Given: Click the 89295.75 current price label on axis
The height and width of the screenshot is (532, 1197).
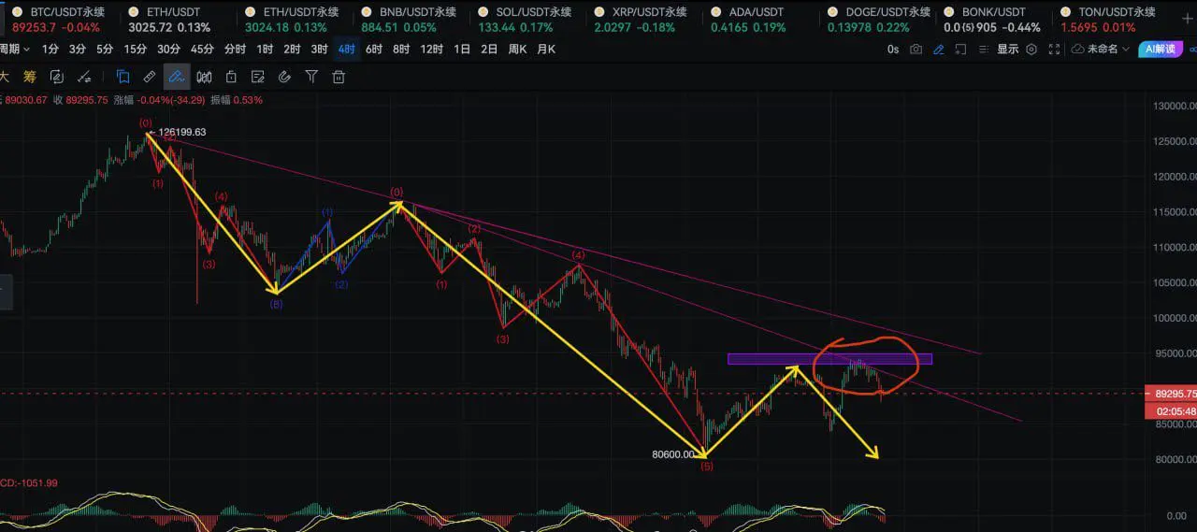Looking at the screenshot, I should (1170, 394).
